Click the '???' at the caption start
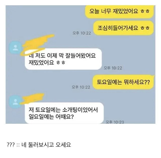 [11, 145]
